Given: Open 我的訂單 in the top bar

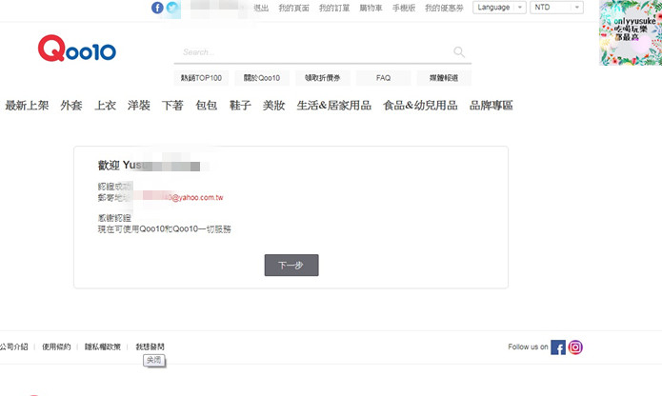Looking at the screenshot, I should [334, 8].
